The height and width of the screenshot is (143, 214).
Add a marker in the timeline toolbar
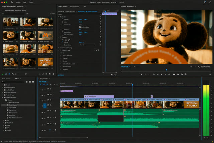[x=51, y=84]
